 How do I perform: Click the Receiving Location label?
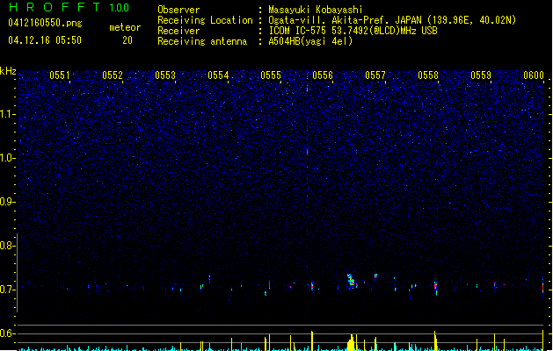[205, 20]
